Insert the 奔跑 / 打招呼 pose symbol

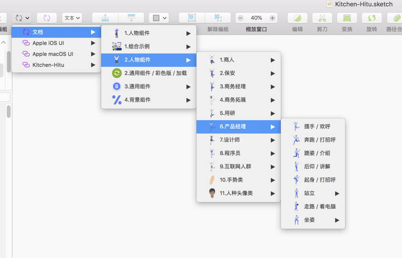click(x=313, y=140)
